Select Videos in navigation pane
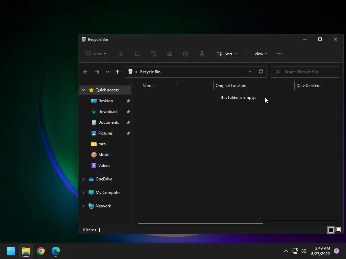Image resolution: width=346 pixels, height=259 pixels. [x=104, y=166]
